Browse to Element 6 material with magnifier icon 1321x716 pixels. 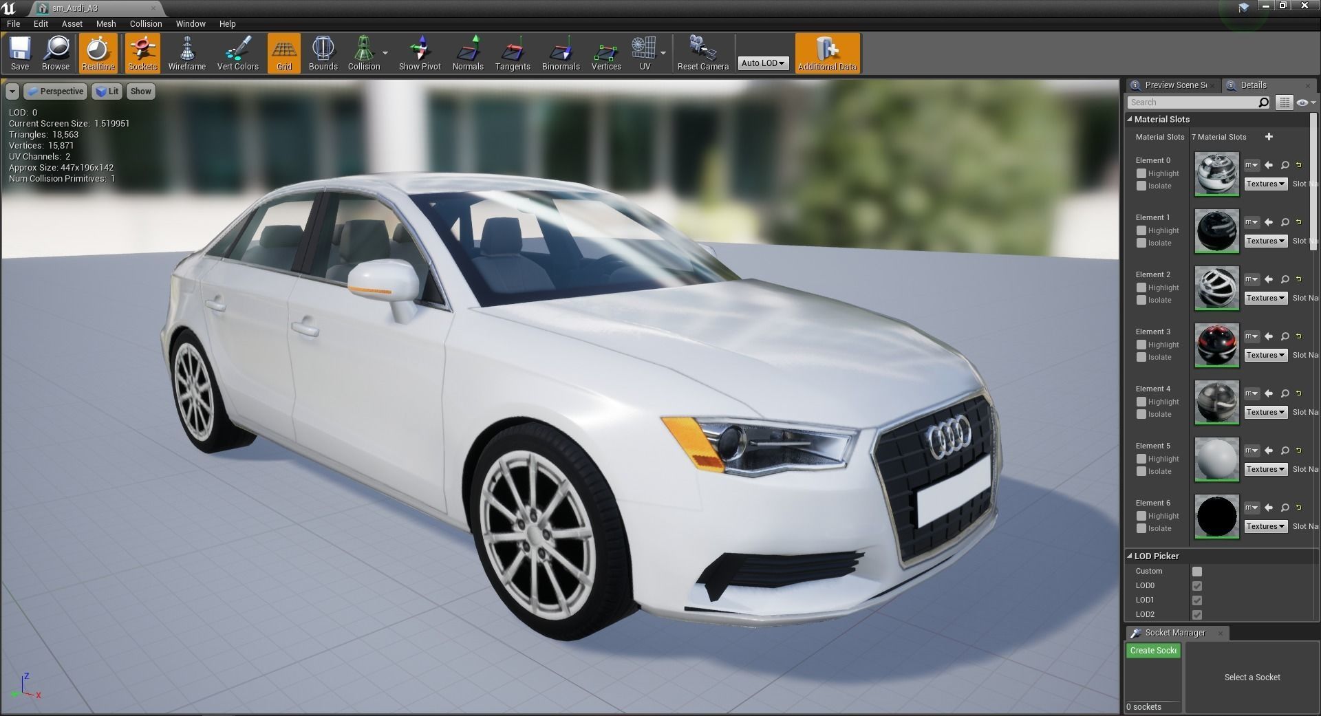tap(1285, 508)
